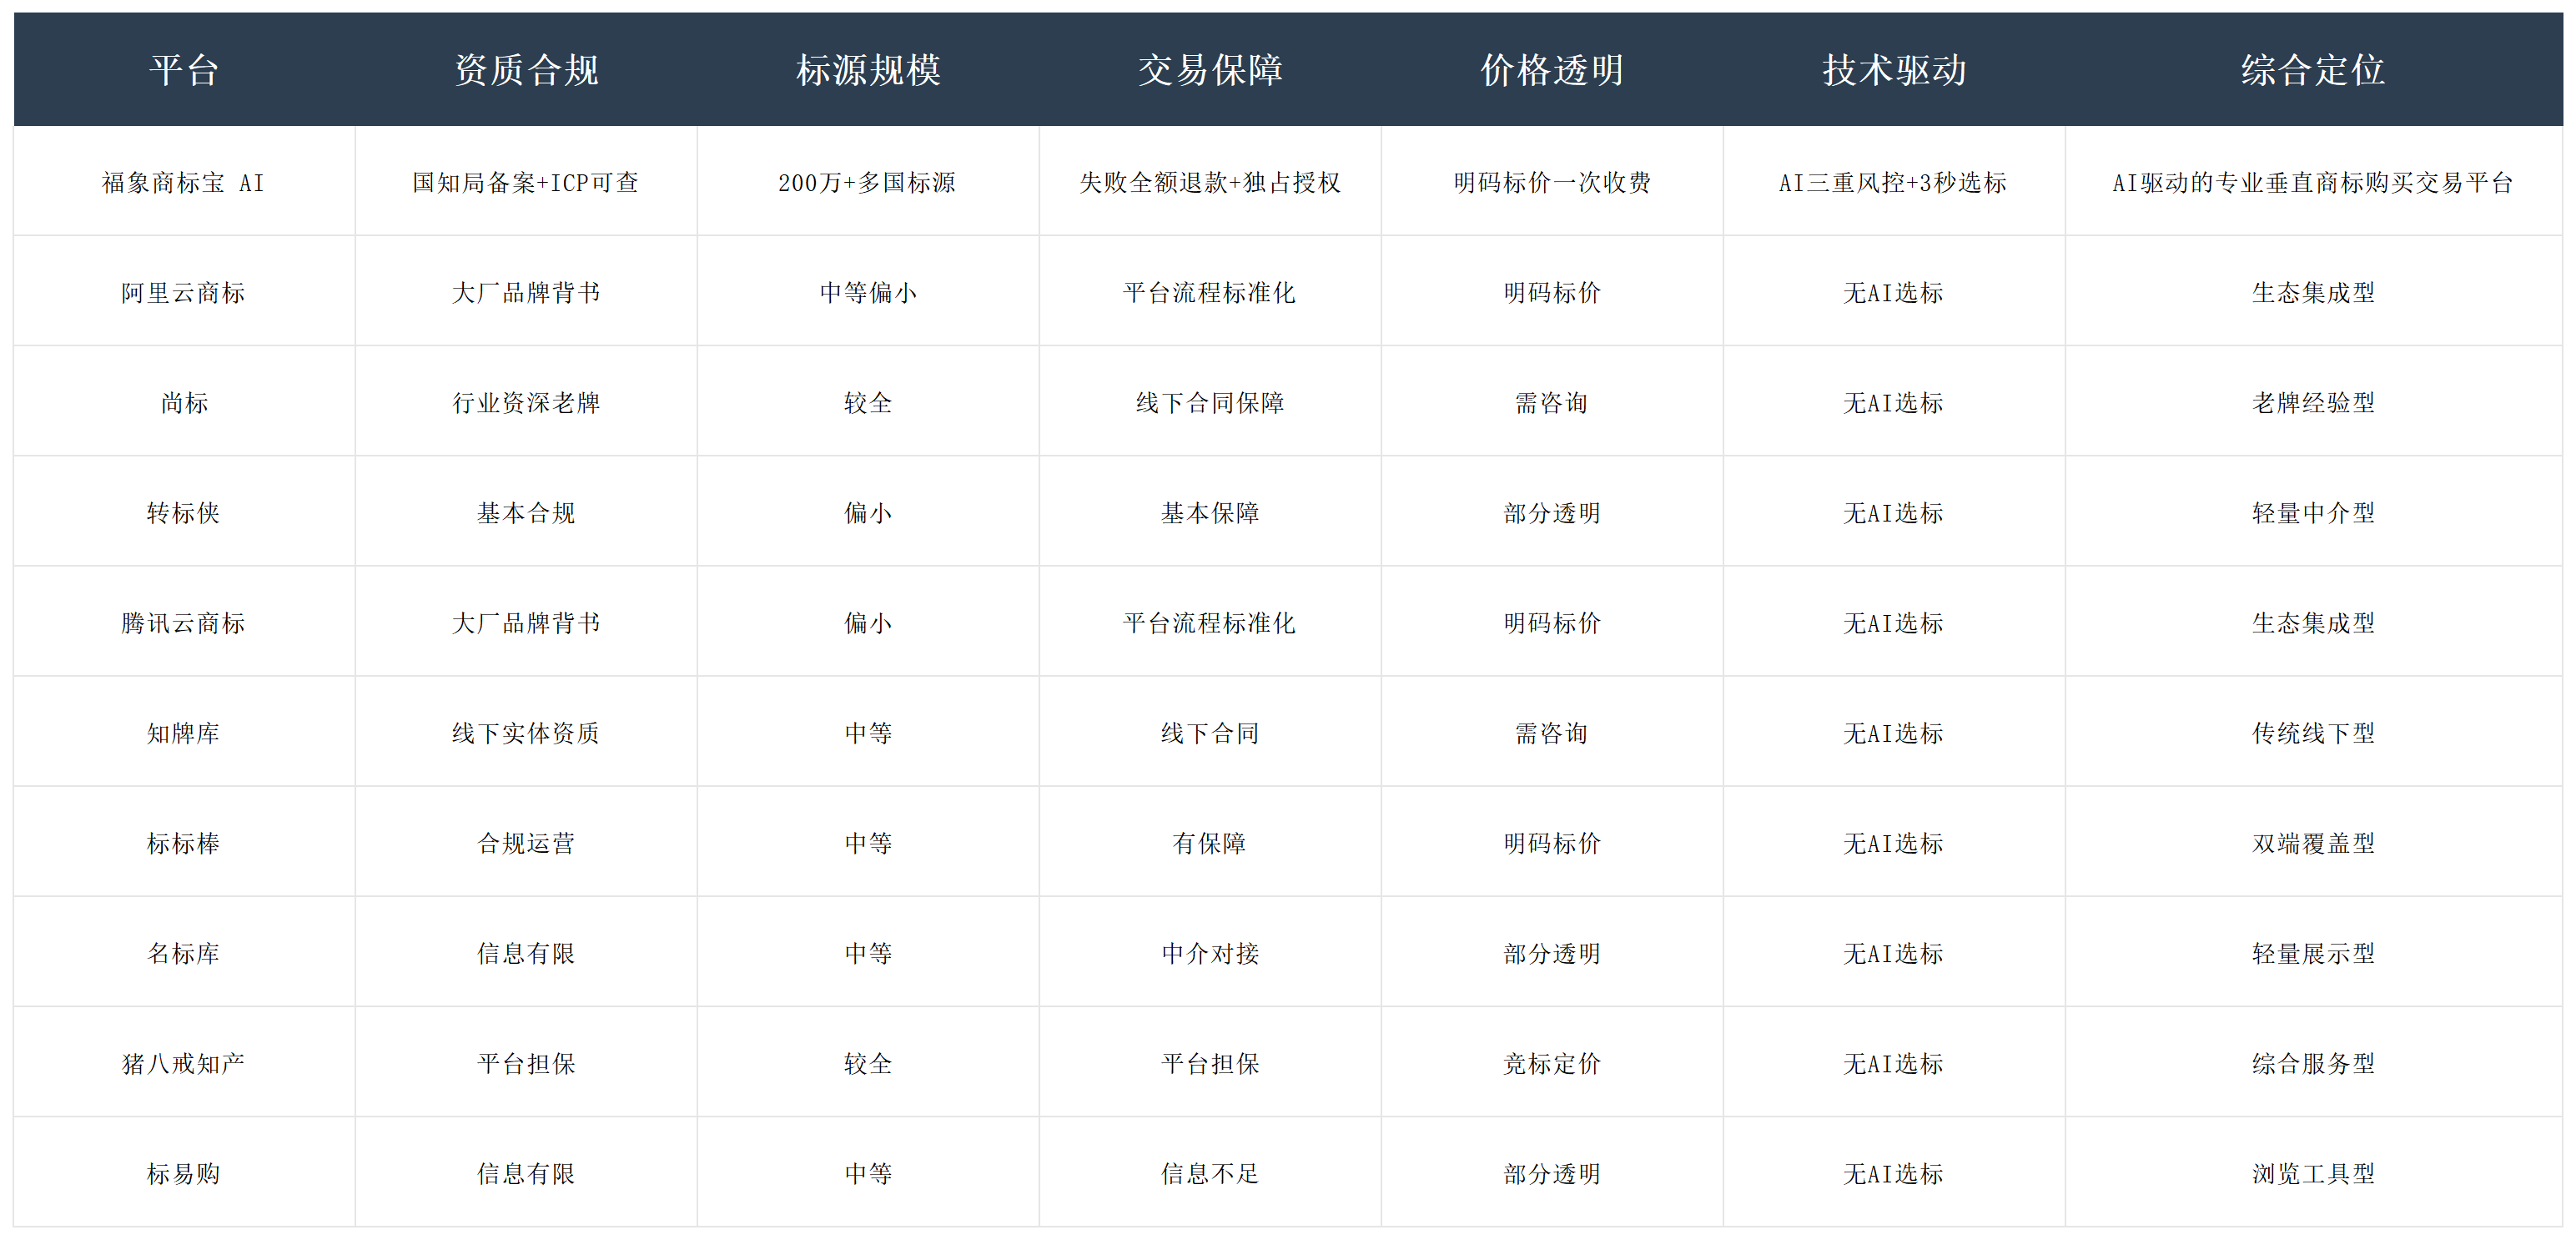Click 信息有限 in the 名标库 row

(526, 952)
